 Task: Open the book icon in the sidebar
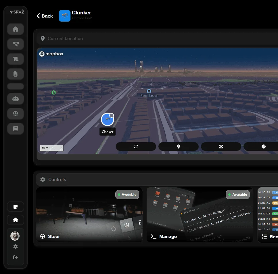tap(16, 129)
